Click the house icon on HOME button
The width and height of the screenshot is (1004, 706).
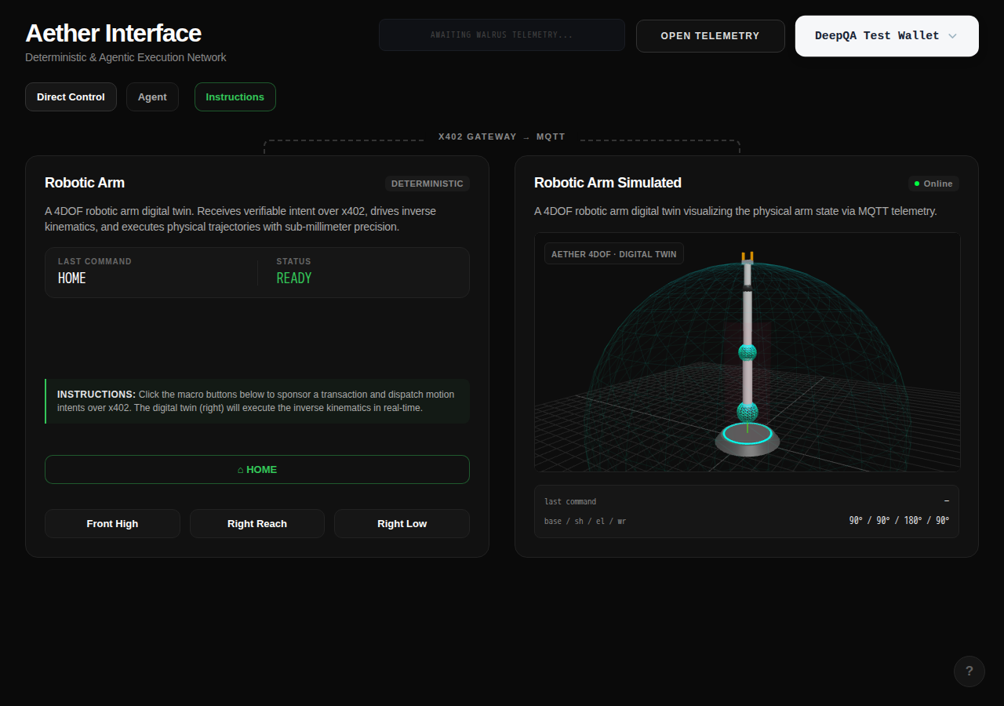point(240,470)
